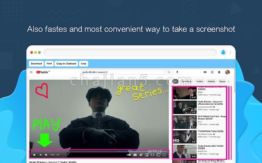Select the Trailers filter chip

point(199,81)
